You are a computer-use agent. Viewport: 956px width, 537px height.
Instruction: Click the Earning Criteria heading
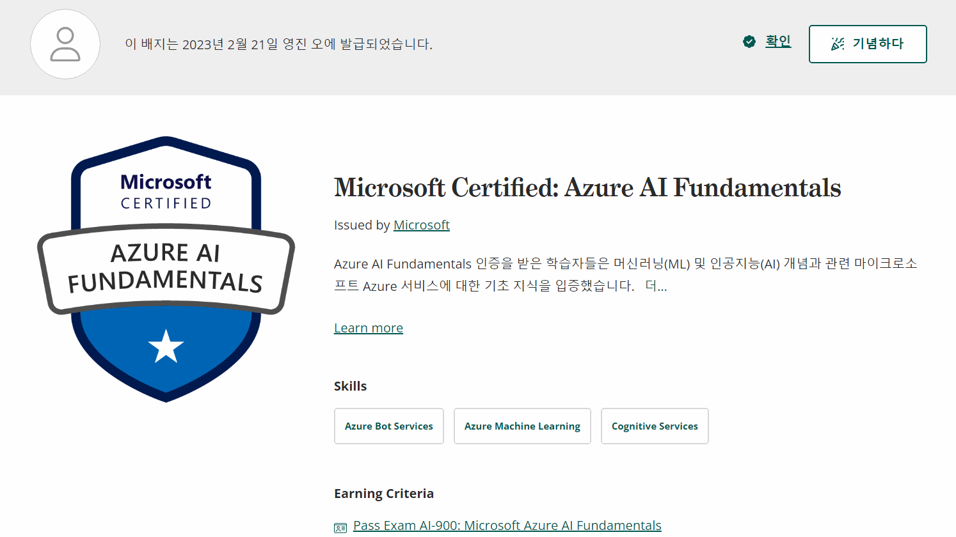click(384, 493)
